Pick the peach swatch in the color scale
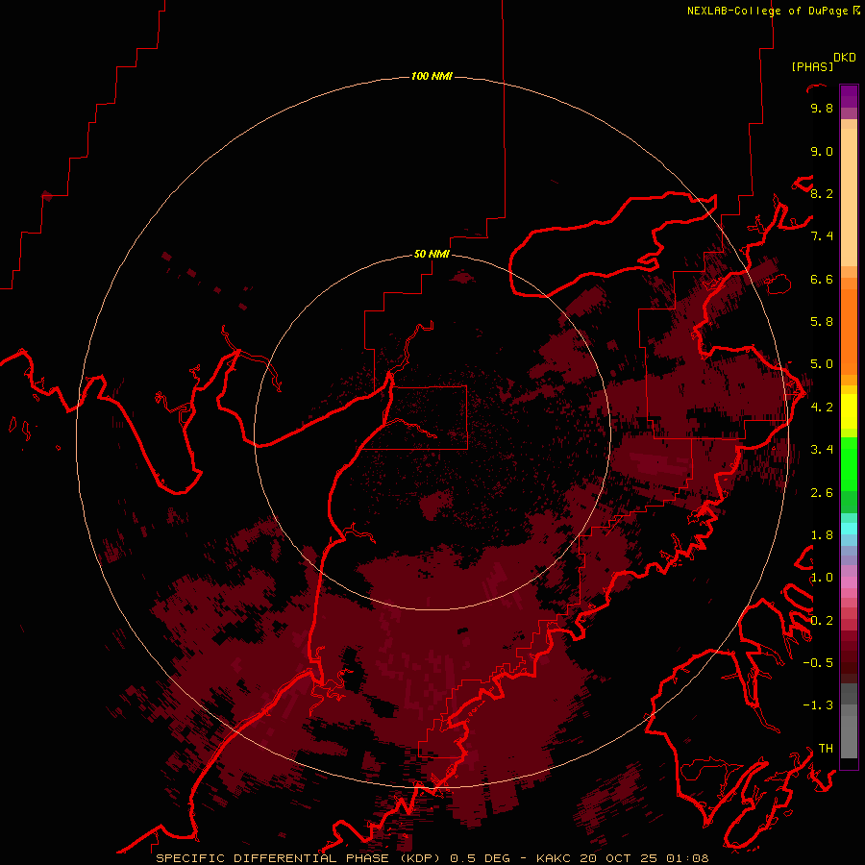 (x=849, y=197)
